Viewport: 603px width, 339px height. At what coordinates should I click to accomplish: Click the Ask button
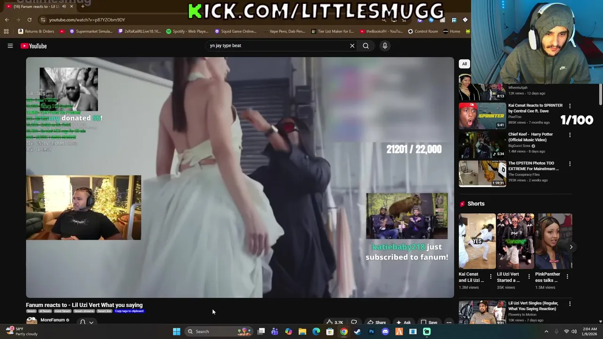coord(403,323)
